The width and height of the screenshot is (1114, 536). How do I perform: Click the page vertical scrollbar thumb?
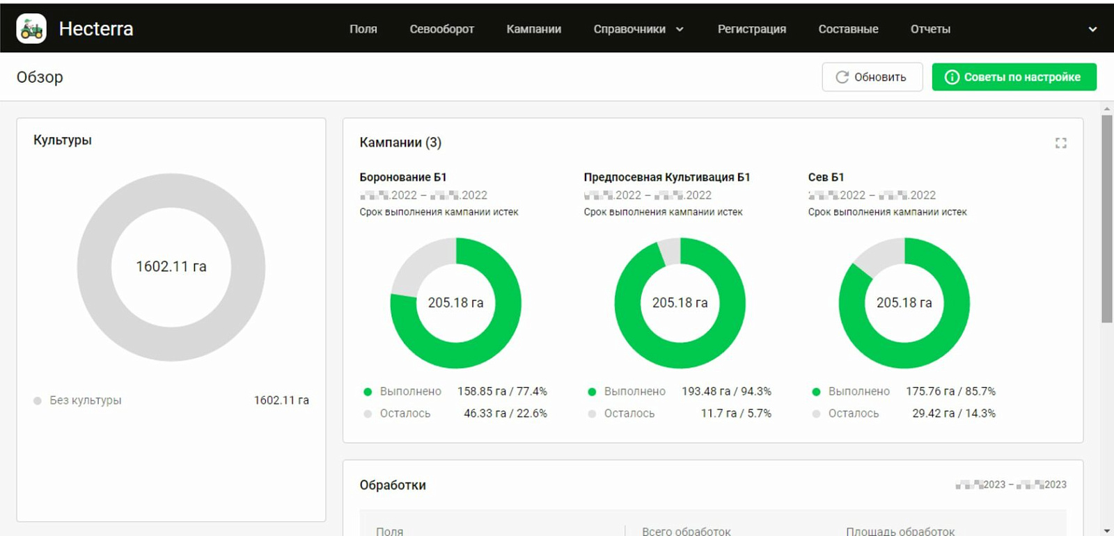1107,219
